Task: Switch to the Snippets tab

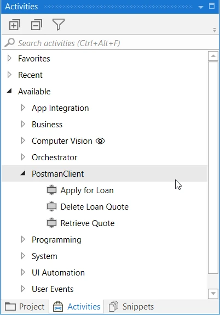Action: point(131,307)
